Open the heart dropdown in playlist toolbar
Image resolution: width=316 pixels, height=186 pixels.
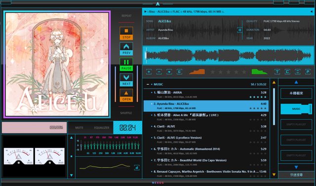[x=169, y=72]
